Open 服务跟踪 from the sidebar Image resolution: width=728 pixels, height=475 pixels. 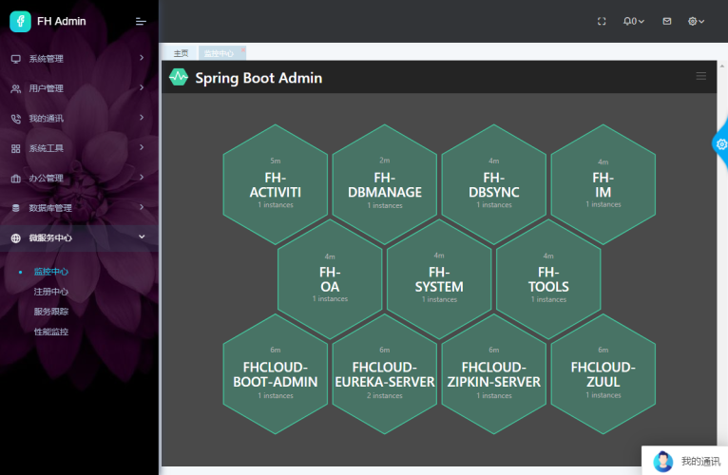pyautogui.click(x=50, y=312)
